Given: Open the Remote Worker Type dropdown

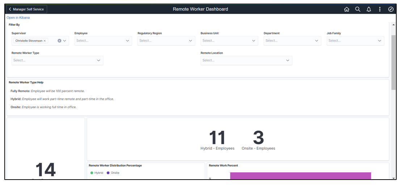Looking at the screenshot, I should (x=57, y=60).
